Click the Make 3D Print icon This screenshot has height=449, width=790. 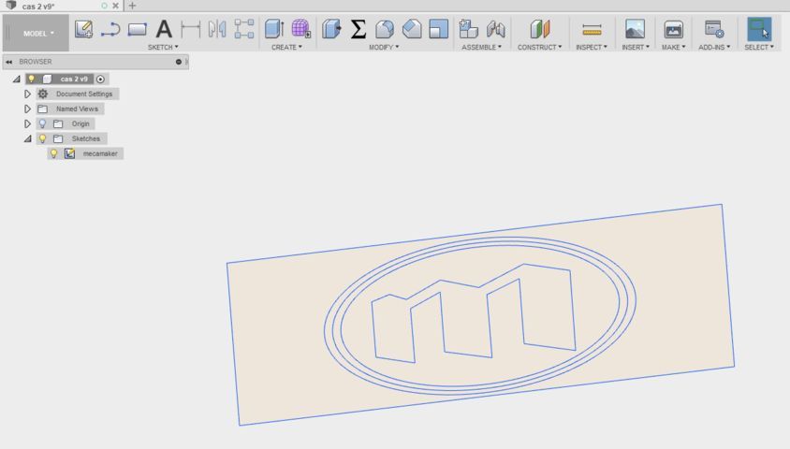point(673,30)
